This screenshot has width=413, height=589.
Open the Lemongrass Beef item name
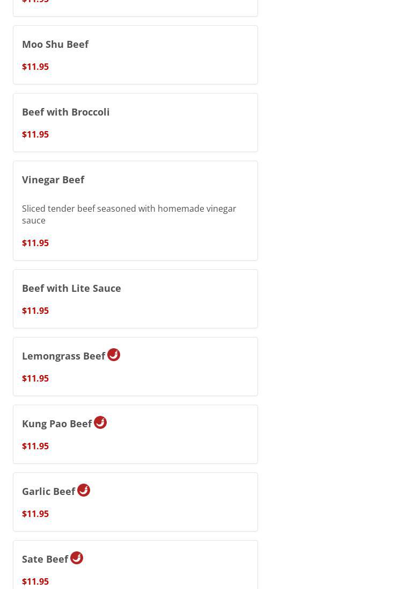coord(63,356)
